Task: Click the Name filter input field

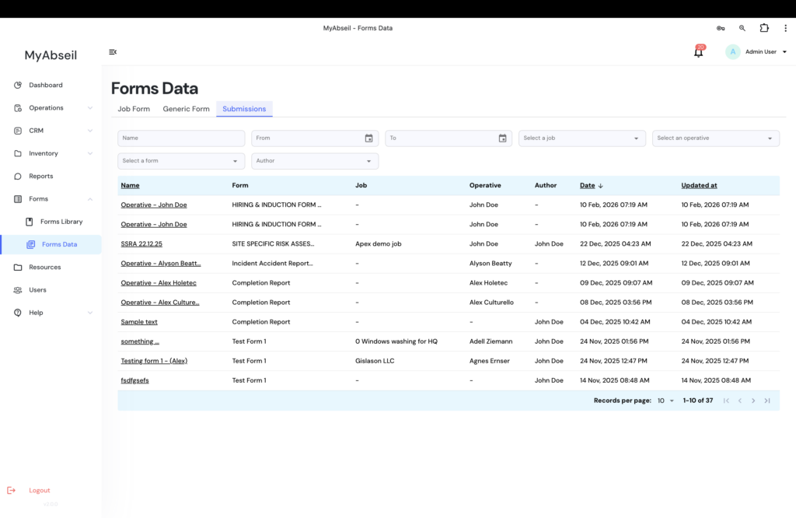Action: (181, 138)
